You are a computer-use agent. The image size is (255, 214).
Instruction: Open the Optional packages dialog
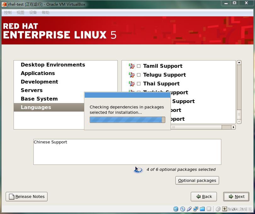click(x=197, y=181)
